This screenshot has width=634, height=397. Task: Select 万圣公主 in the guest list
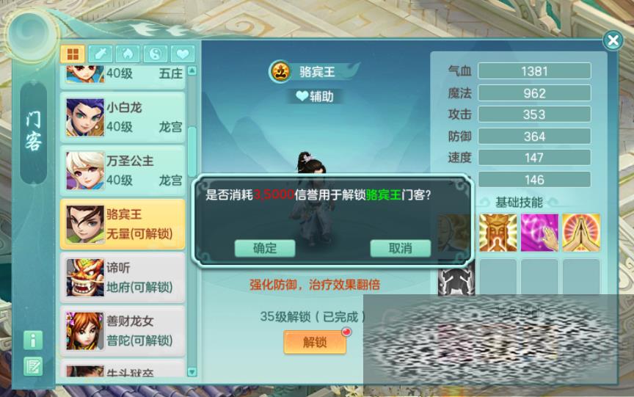click(x=123, y=170)
